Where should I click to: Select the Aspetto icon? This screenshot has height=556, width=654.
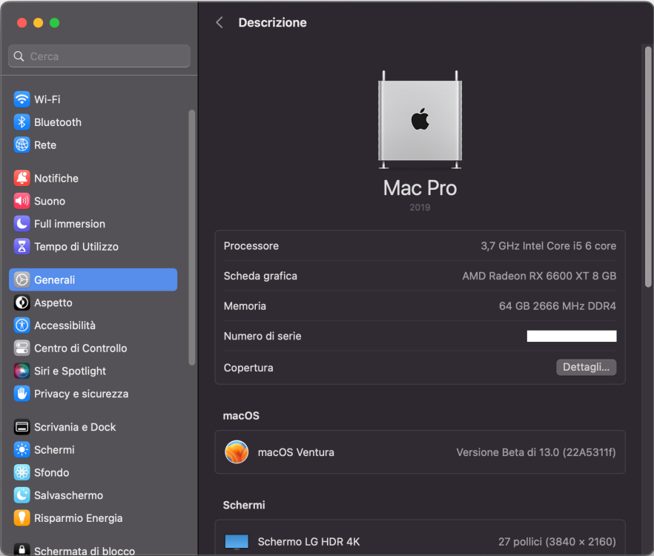click(x=22, y=302)
